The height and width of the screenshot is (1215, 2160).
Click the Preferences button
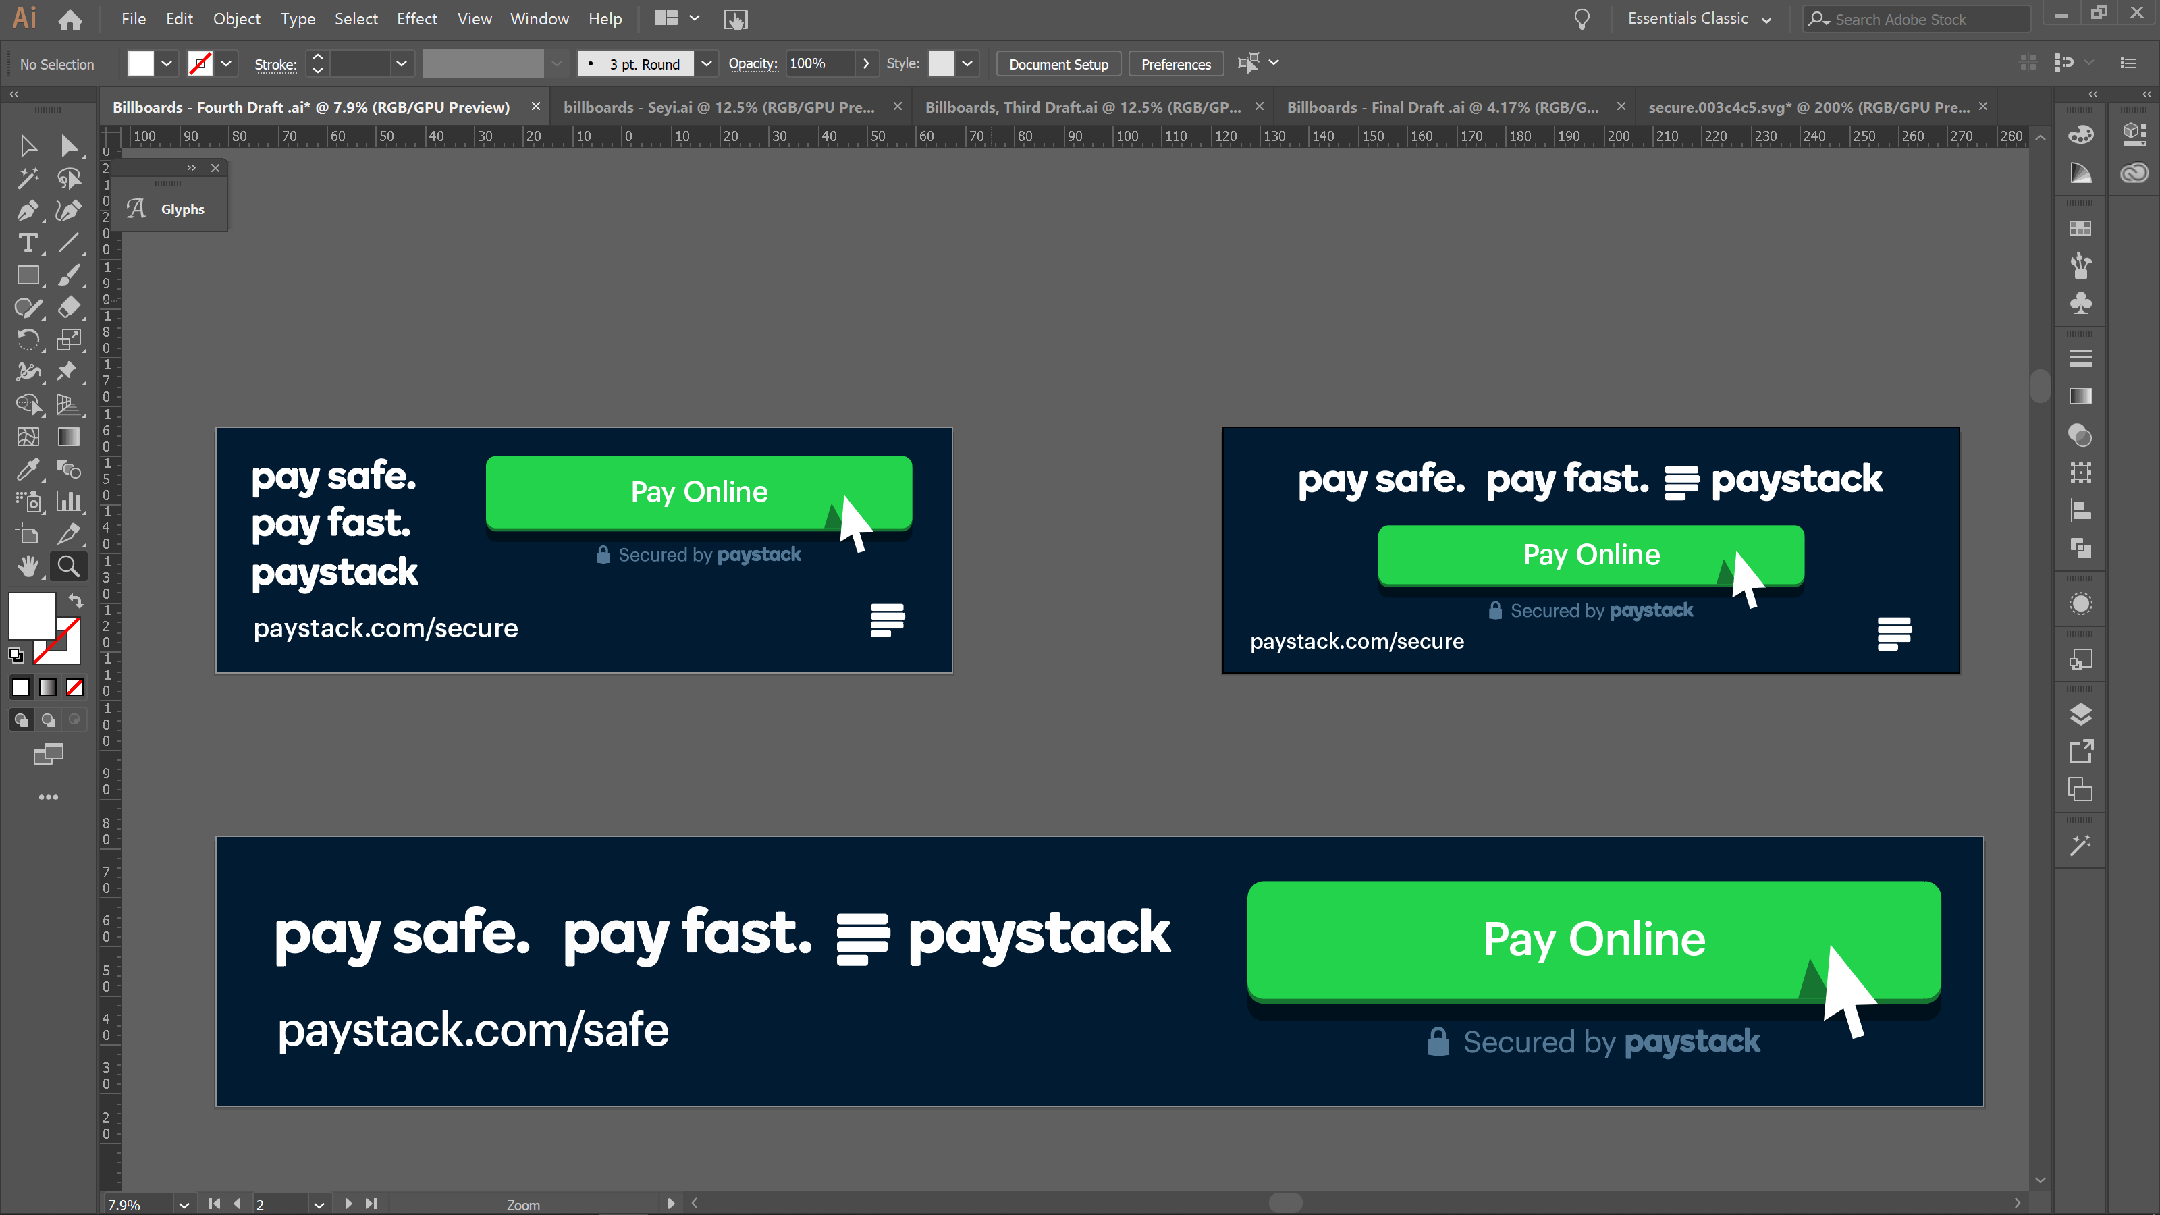(1176, 63)
